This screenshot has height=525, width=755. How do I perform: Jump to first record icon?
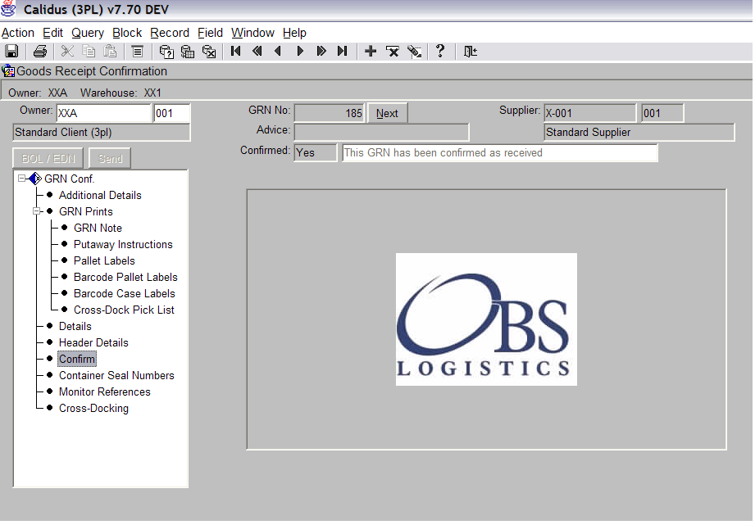[235, 51]
